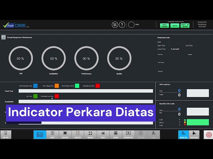
Task: Open the Downtime section
Action: 65,134
